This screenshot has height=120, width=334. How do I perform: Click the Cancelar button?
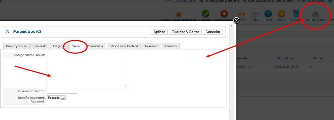pos(213,32)
